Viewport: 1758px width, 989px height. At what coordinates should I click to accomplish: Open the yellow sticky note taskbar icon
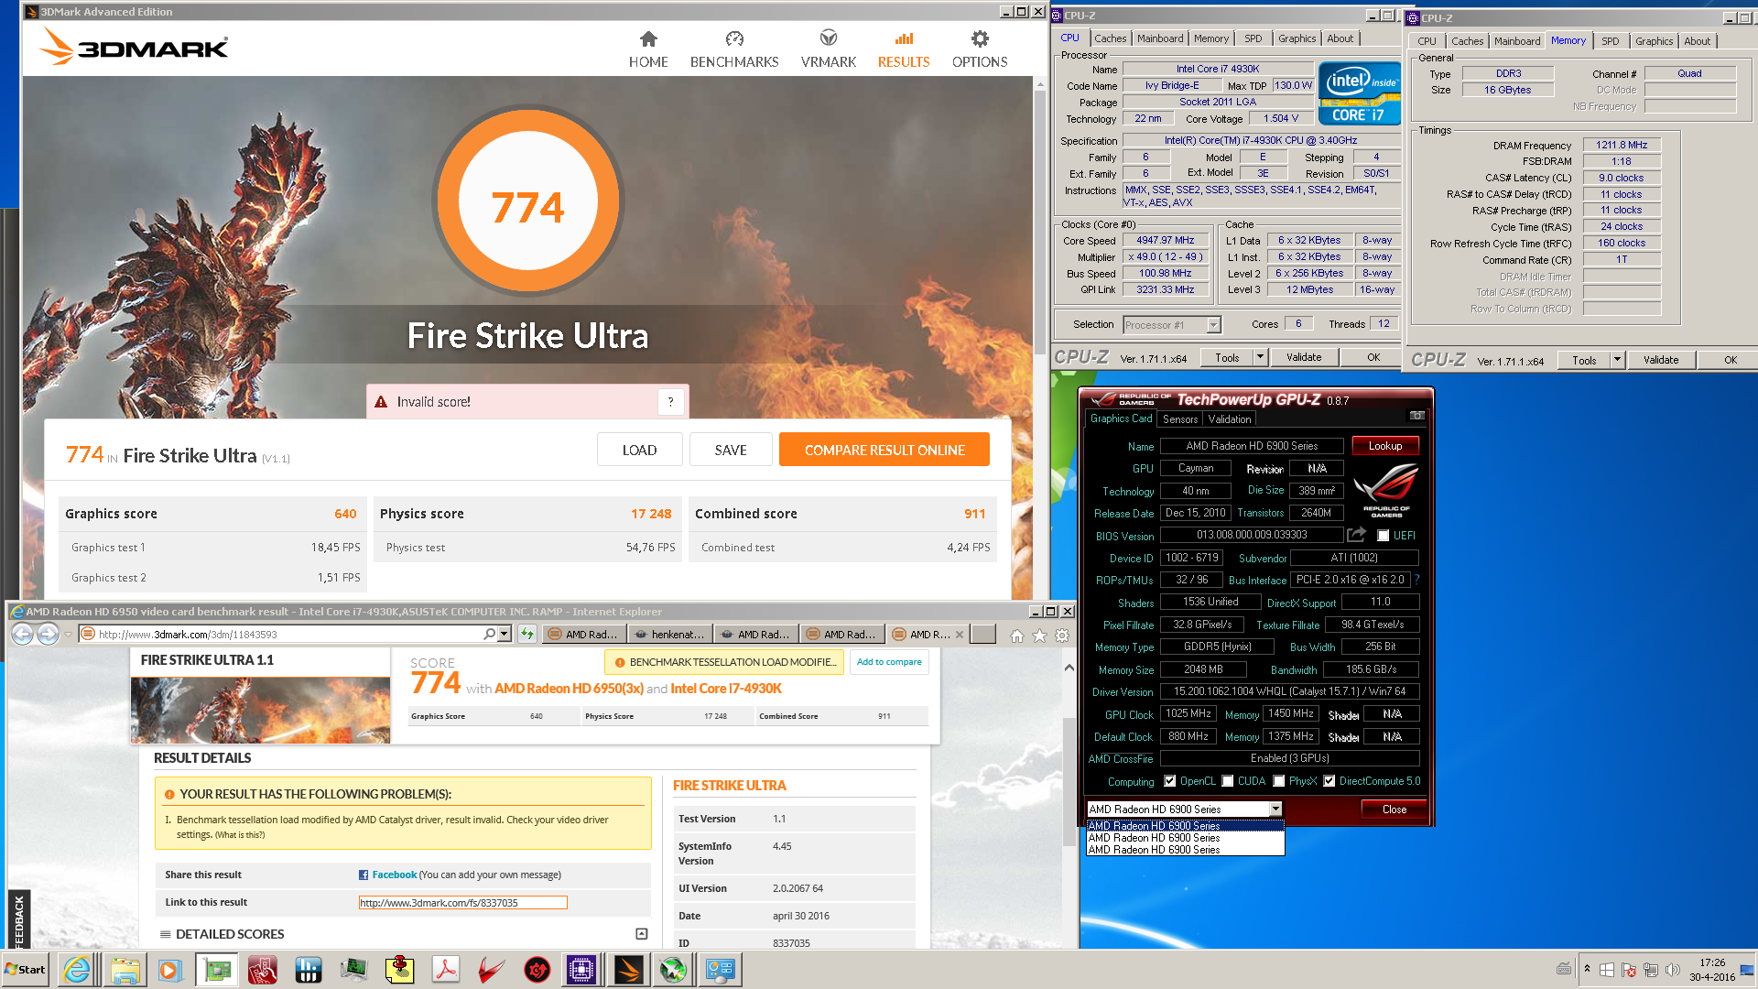pyautogui.click(x=399, y=970)
